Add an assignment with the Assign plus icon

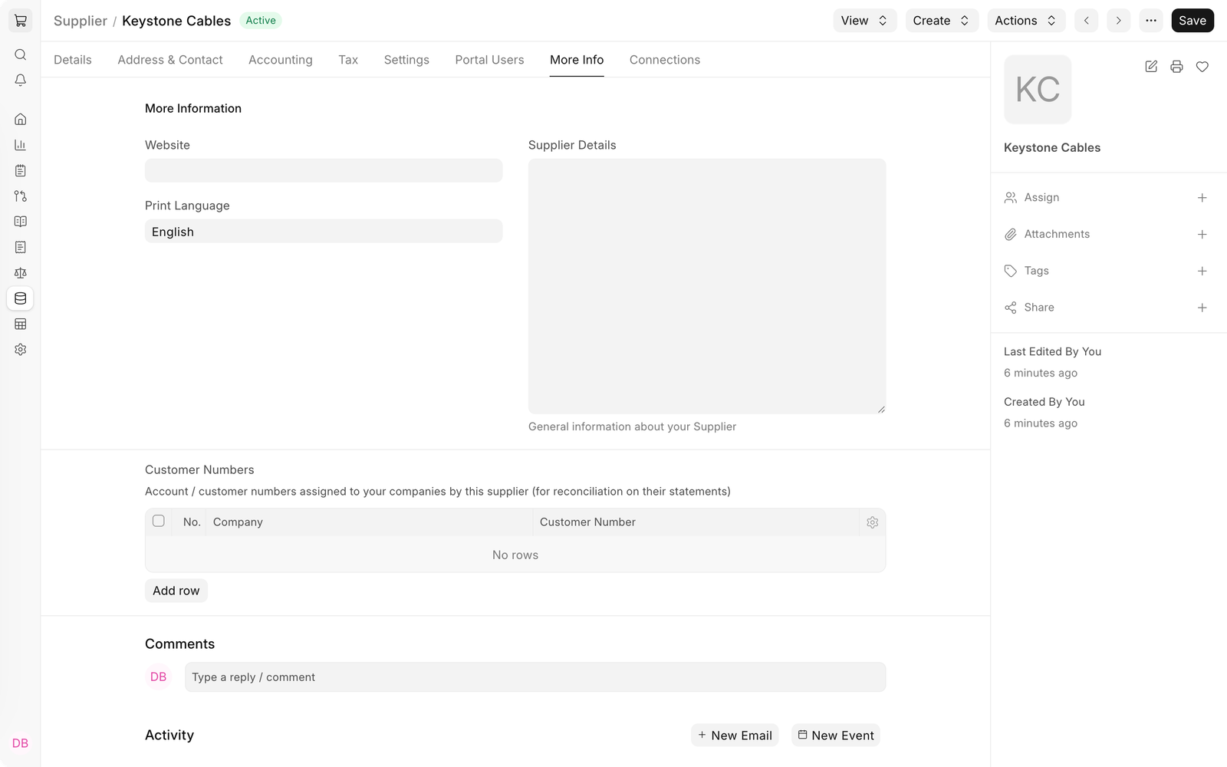point(1202,198)
